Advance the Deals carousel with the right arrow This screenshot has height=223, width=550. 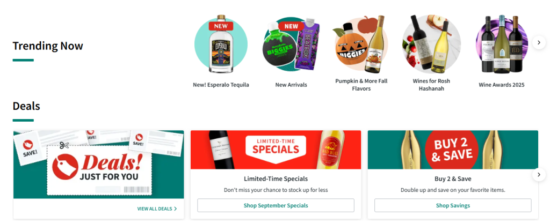click(539, 174)
